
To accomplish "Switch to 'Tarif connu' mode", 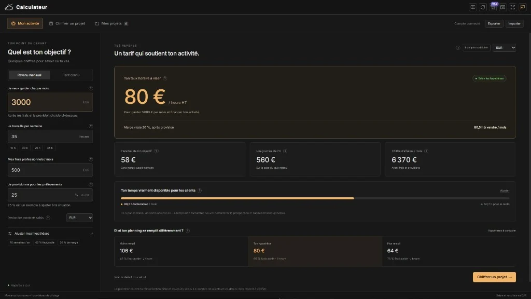I will (x=71, y=75).
